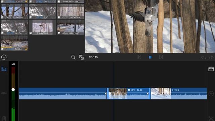The image size is (215, 121).
Task: Tap the circled checkmark multi-select icon
Action: [x=4, y=57]
